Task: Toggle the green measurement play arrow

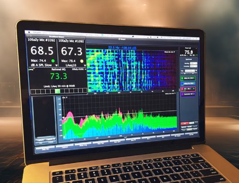Action: (x=194, y=78)
